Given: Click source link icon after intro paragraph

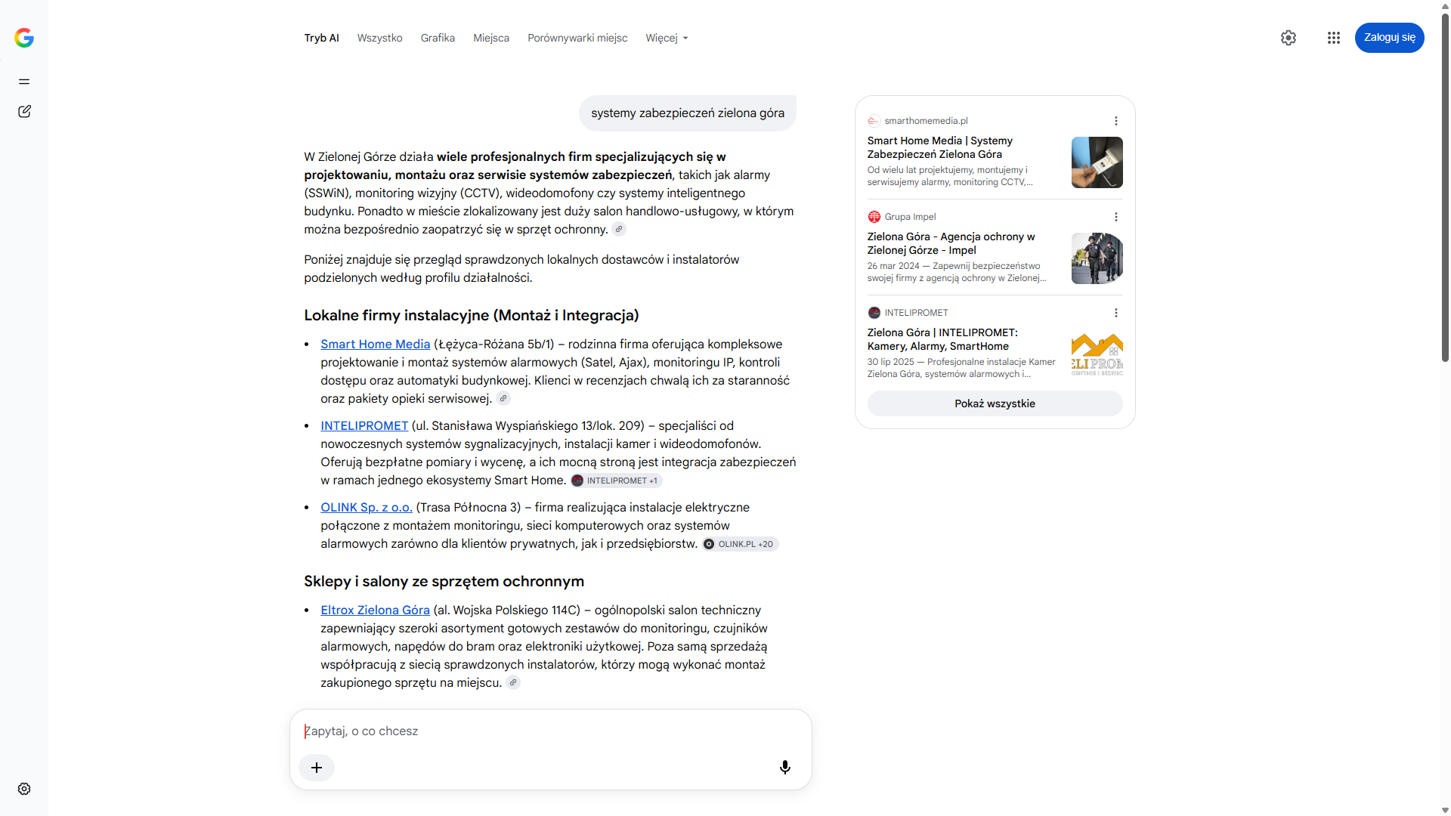Looking at the screenshot, I should coord(619,230).
